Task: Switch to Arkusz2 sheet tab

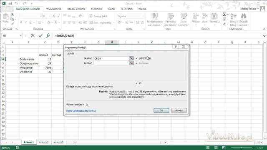Action: point(43,142)
